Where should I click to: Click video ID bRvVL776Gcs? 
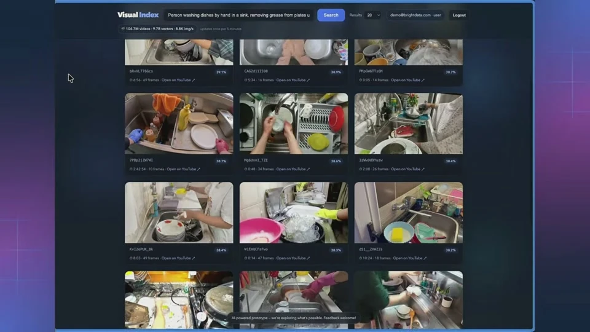[141, 71]
